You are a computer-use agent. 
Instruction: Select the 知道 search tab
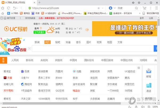point(68,42)
